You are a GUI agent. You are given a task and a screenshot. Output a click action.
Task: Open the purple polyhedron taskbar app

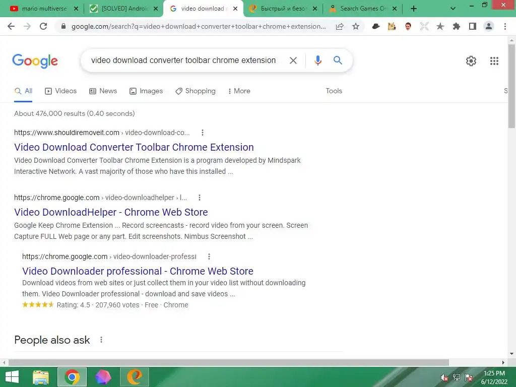coord(103,377)
